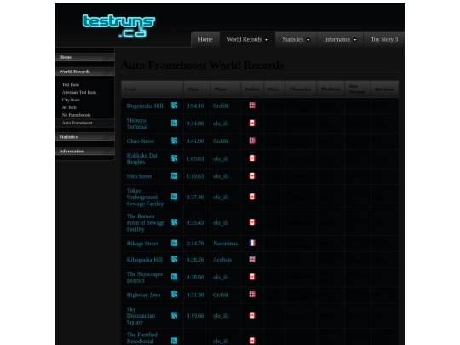Expand the Statistics dropdown arrow in navbar
The image size is (460, 345).
[x=308, y=40]
